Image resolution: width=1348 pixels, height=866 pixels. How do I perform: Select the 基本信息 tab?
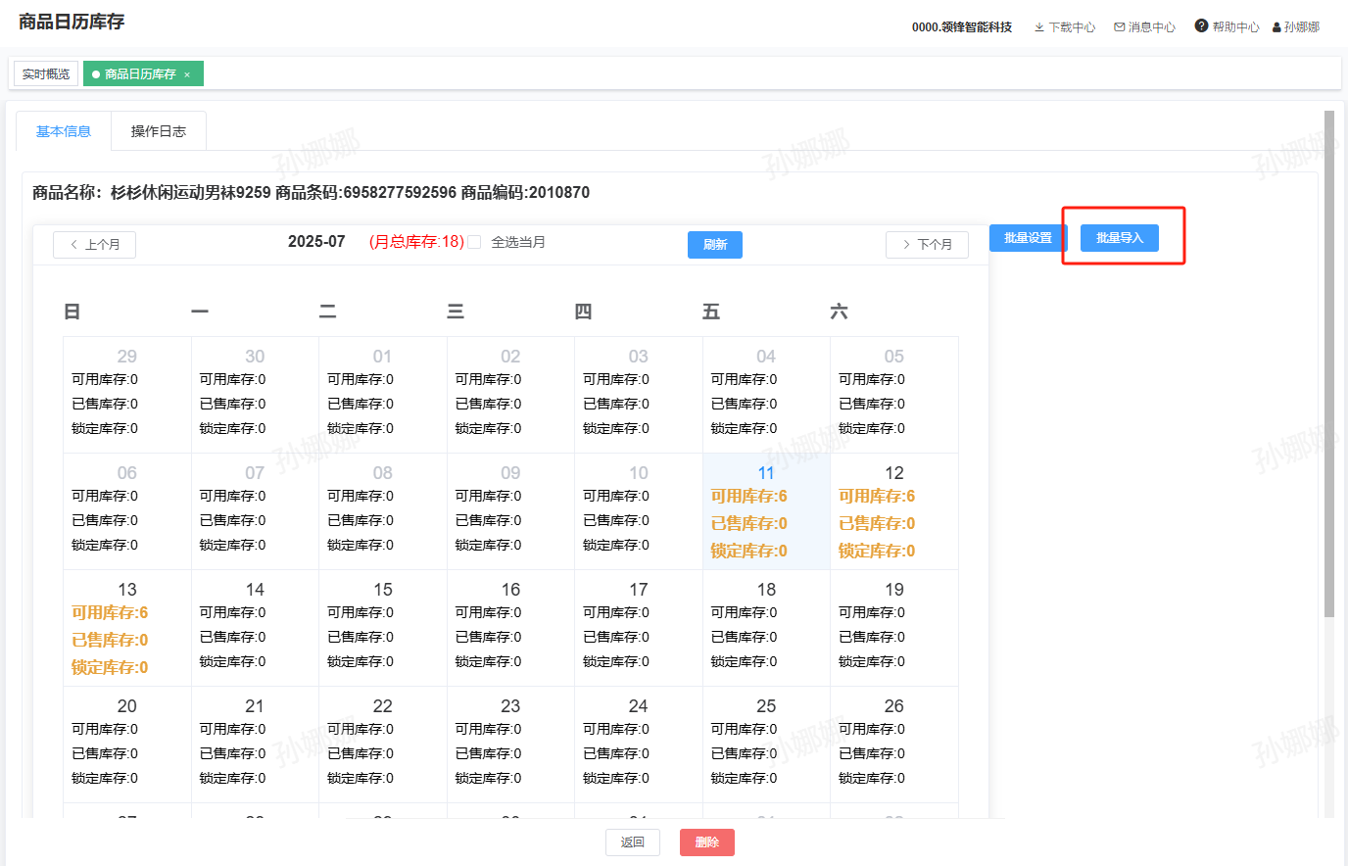(x=64, y=131)
